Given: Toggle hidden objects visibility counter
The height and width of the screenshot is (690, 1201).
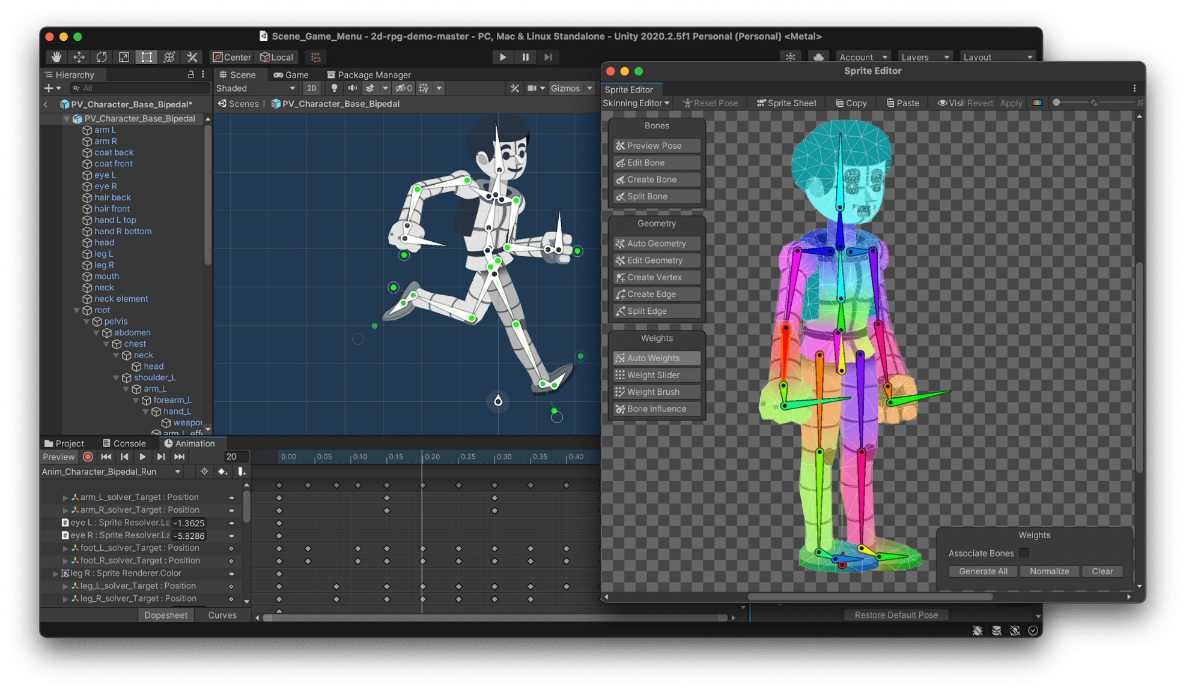Looking at the screenshot, I should tap(404, 88).
